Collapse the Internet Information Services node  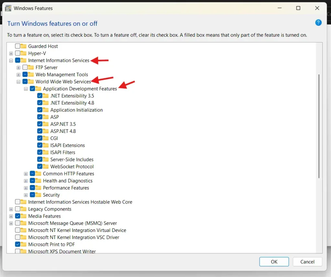pyautogui.click(x=11, y=61)
